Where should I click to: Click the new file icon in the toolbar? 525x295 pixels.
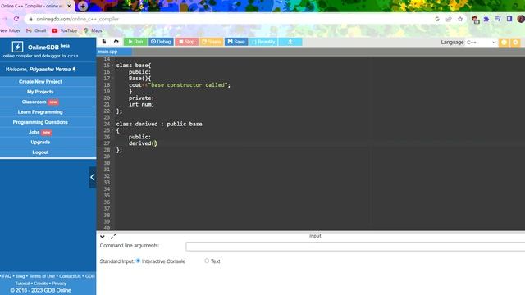point(104,42)
